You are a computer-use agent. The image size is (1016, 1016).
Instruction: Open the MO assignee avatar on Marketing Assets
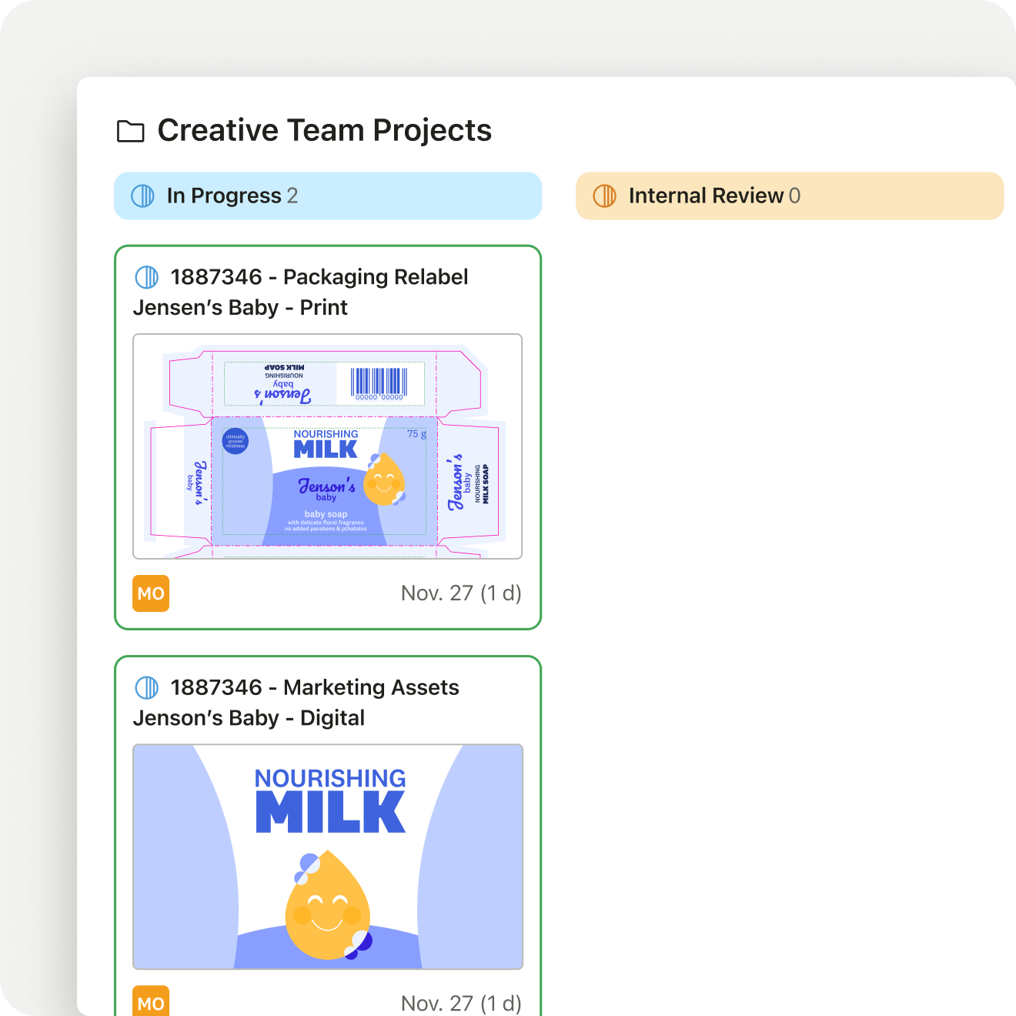pyautogui.click(x=151, y=1002)
